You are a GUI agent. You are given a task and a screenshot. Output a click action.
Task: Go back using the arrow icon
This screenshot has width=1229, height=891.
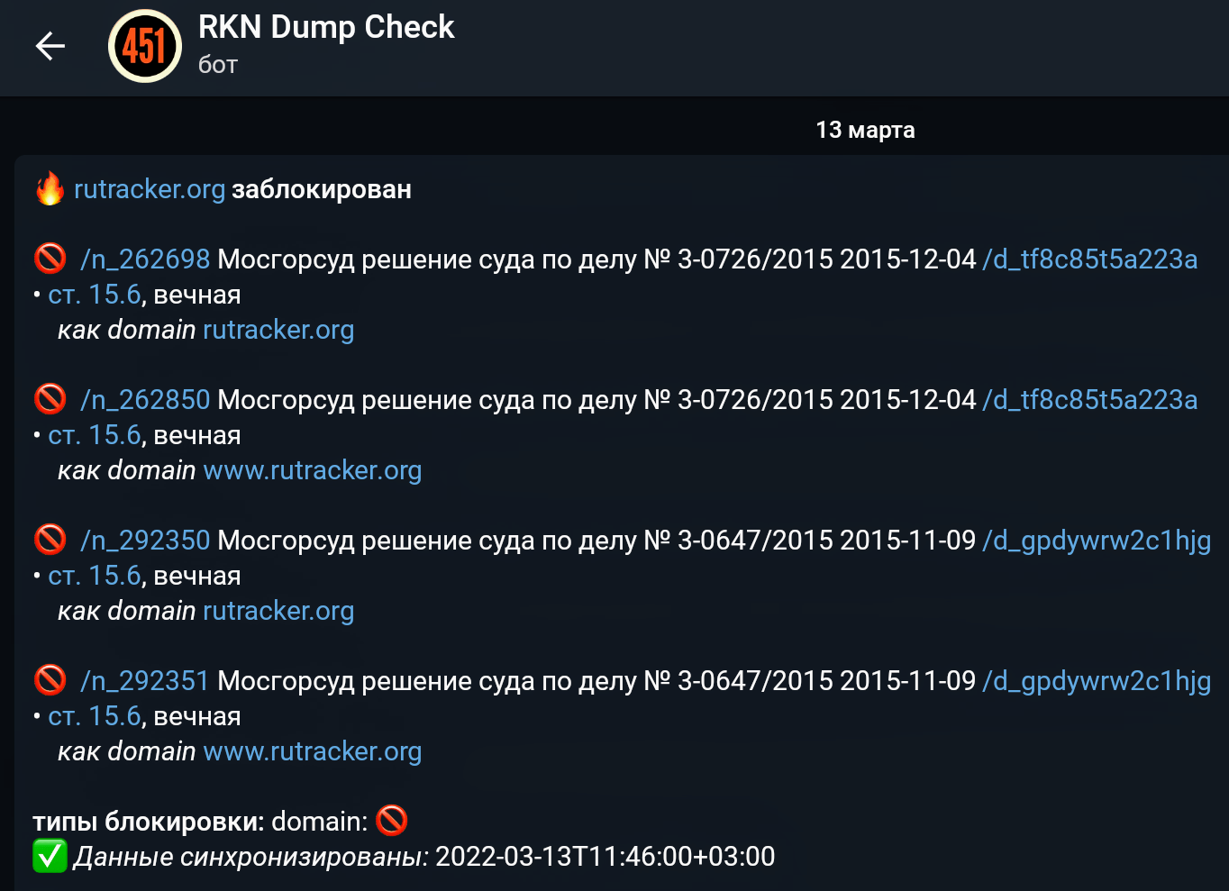(x=50, y=46)
